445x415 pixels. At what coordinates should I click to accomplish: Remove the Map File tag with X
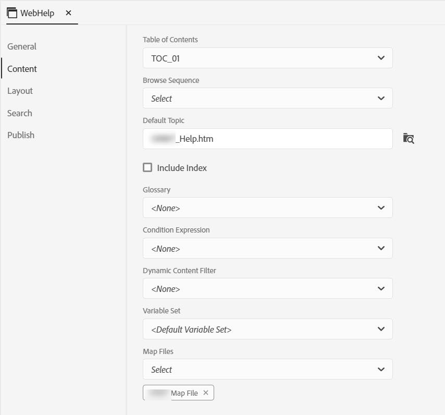coord(206,393)
